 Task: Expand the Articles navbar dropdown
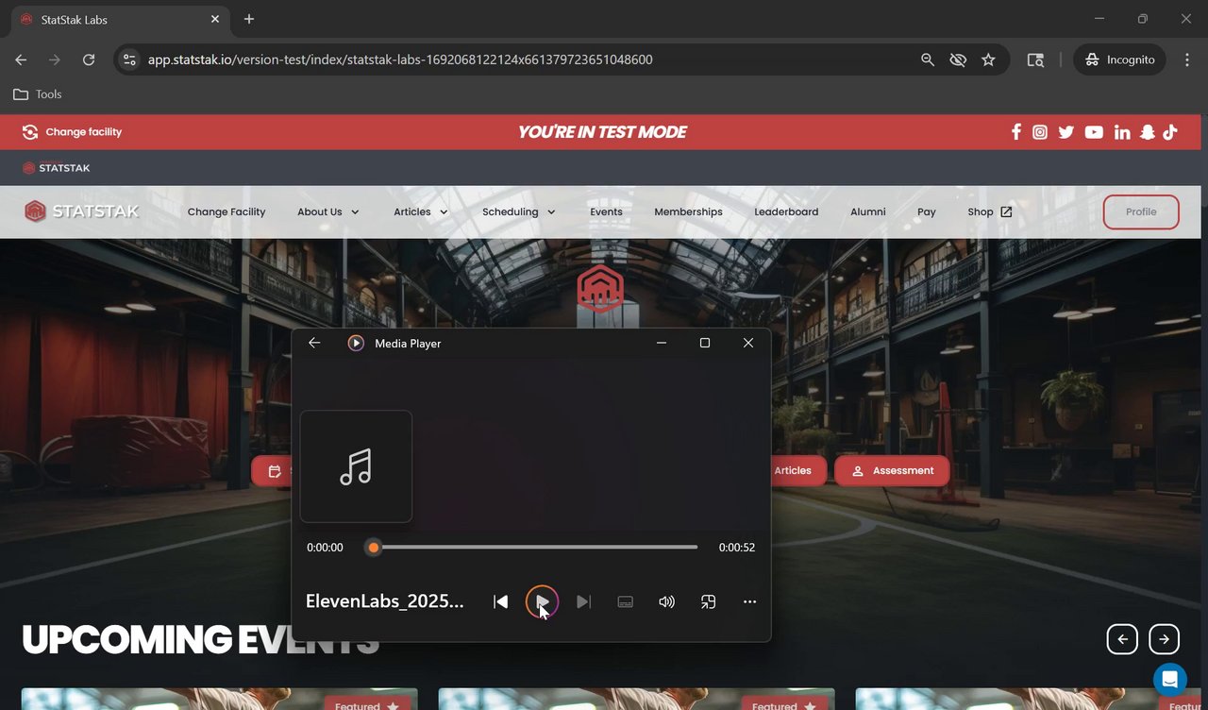click(421, 211)
